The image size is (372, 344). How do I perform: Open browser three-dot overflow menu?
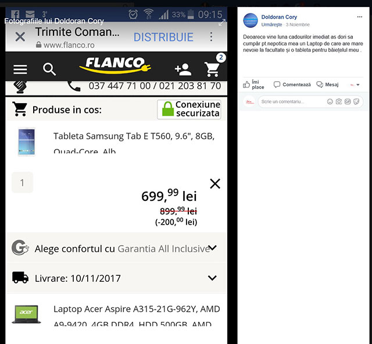[x=211, y=37]
